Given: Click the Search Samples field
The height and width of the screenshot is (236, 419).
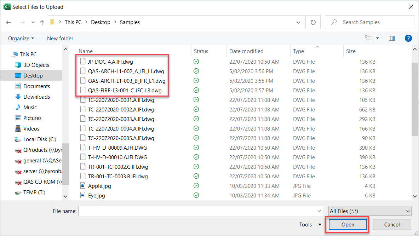Looking at the screenshot, I should (x=369, y=22).
